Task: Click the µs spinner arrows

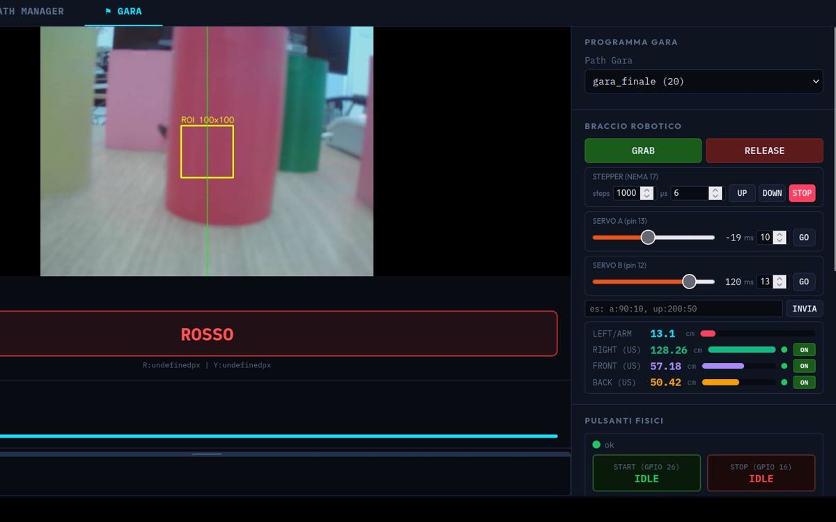Action: (715, 193)
